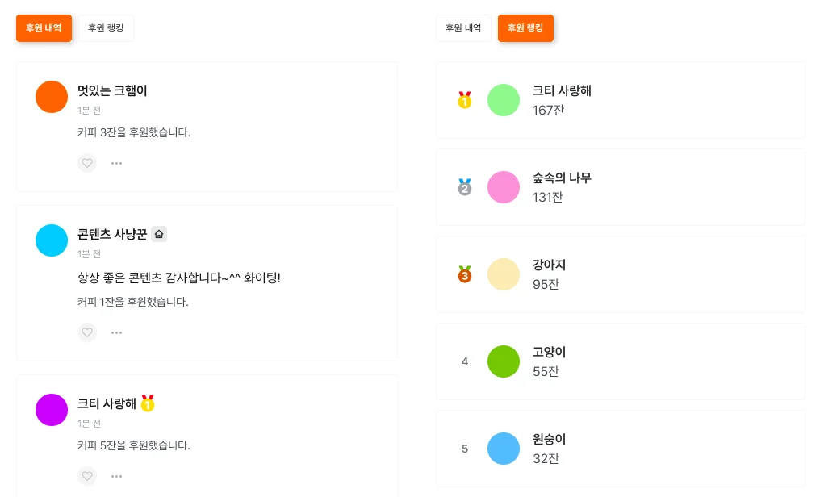Image resolution: width=820 pixels, height=497 pixels.
Task: Open 숲속의 나무 pink profile avatar
Action: [504, 187]
